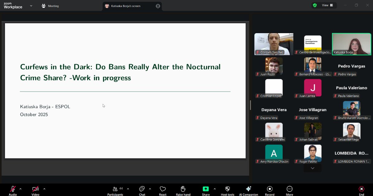The height and width of the screenshot is (196, 373).
Task: Select Johan Salinas's video tile
Action: 313,131
